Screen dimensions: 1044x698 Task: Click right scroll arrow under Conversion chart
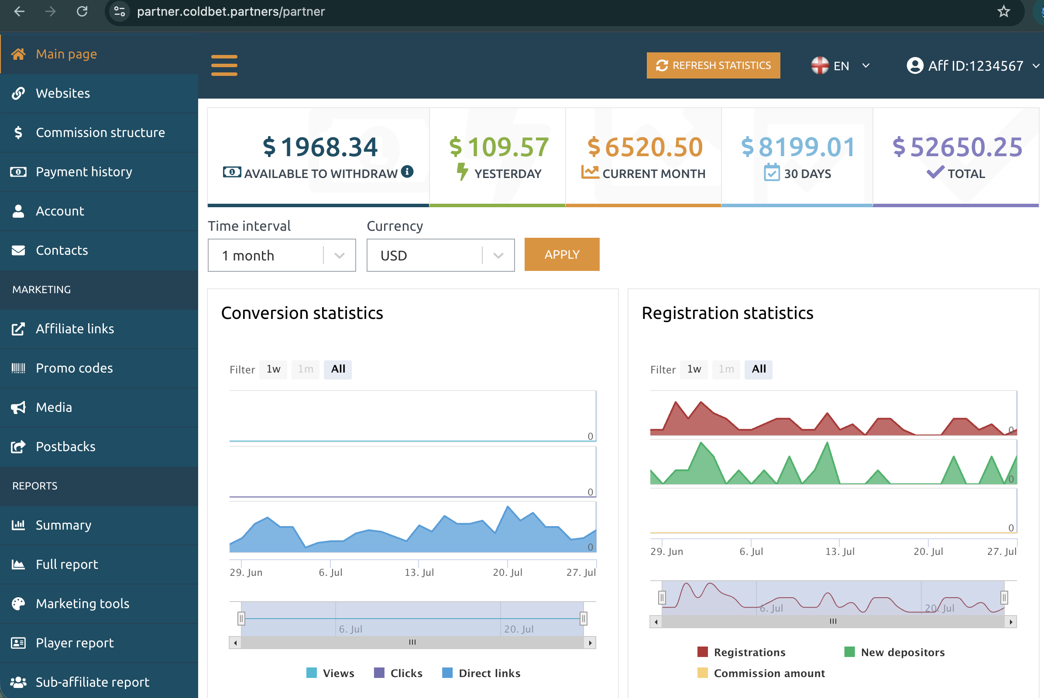click(590, 642)
